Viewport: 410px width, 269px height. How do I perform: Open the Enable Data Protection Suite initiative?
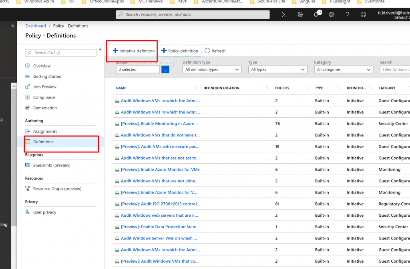click(x=159, y=227)
